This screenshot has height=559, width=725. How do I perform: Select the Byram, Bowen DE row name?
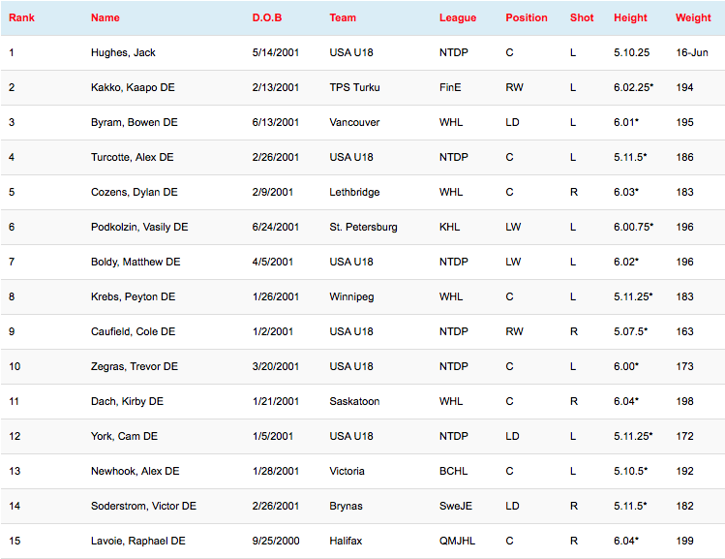point(134,122)
